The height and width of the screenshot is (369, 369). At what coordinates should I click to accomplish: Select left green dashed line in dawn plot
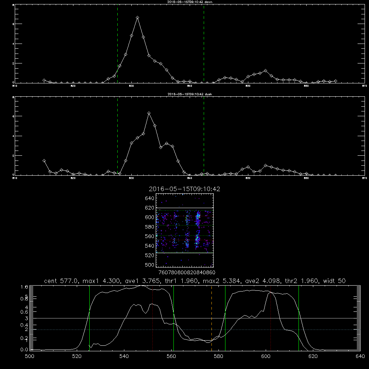pyautogui.click(x=117, y=44)
